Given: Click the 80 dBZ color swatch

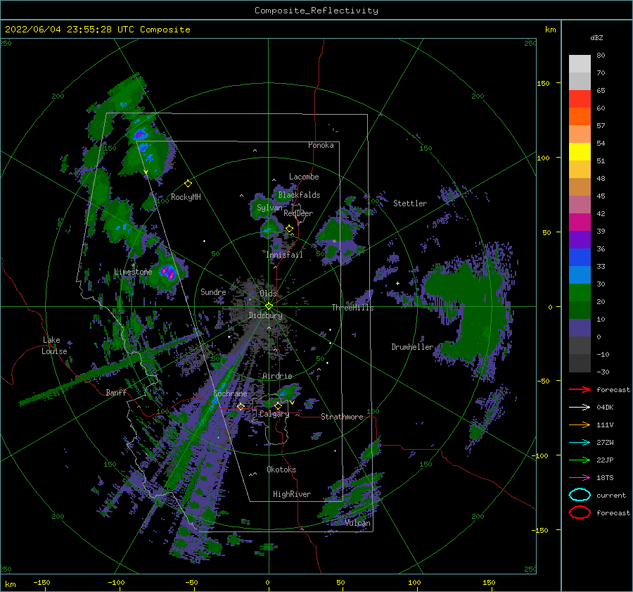Looking at the screenshot, I should 580,63.
